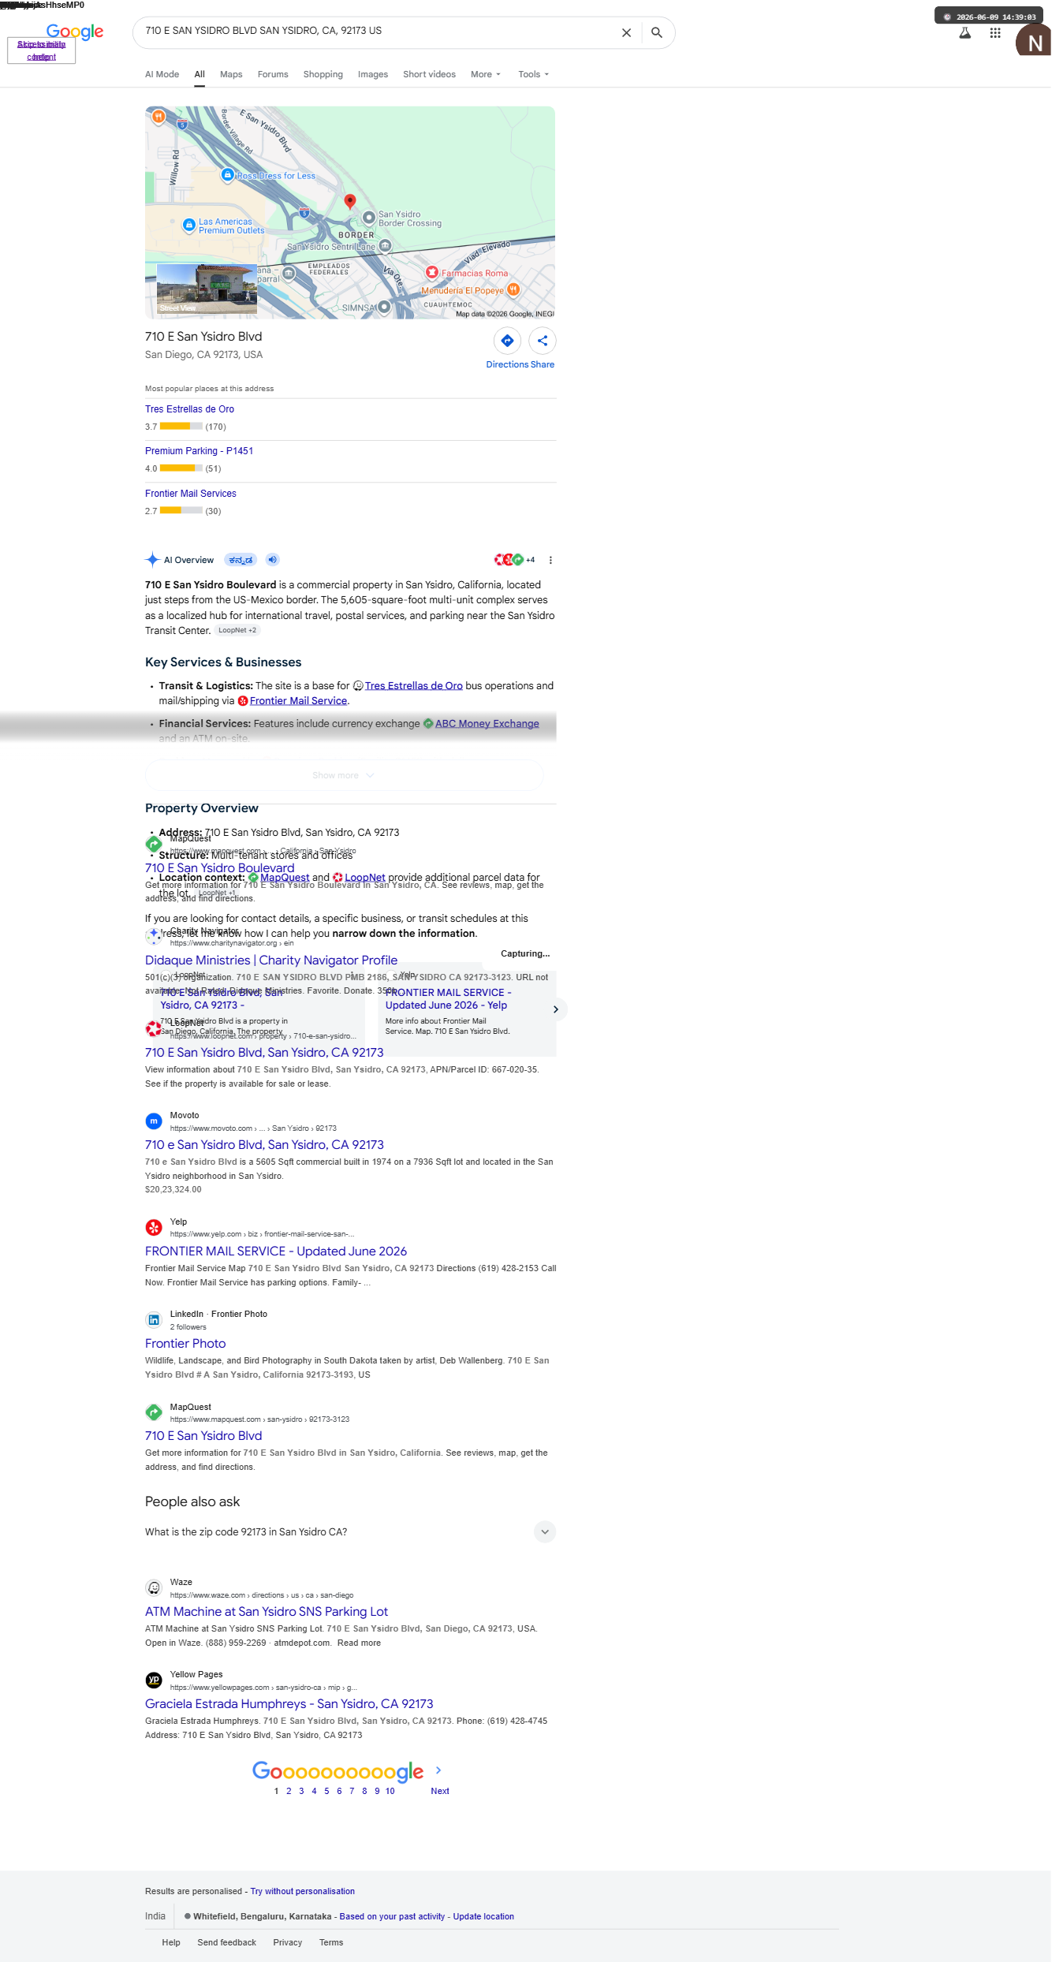
Task: Select the Las Americas Premium Outlets marker
Action: pyautogui.click(x=189, y=226)
